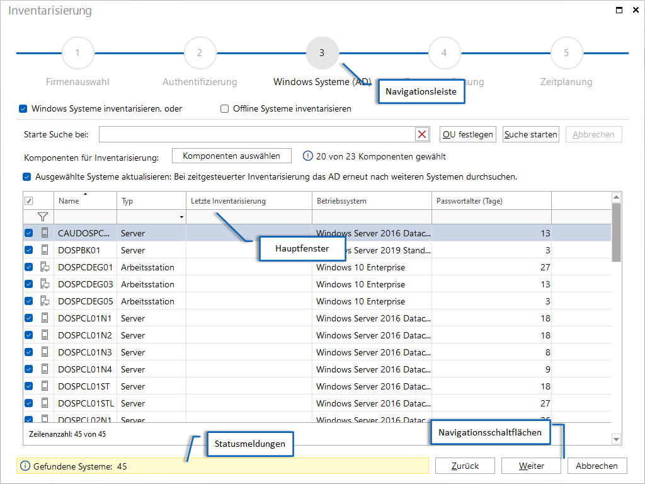
Task: Click workstation icon in DOSPCDEG03 row
Action: pos(45,284)
